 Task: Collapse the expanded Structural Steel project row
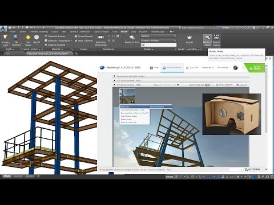click(x=115, y=85)
